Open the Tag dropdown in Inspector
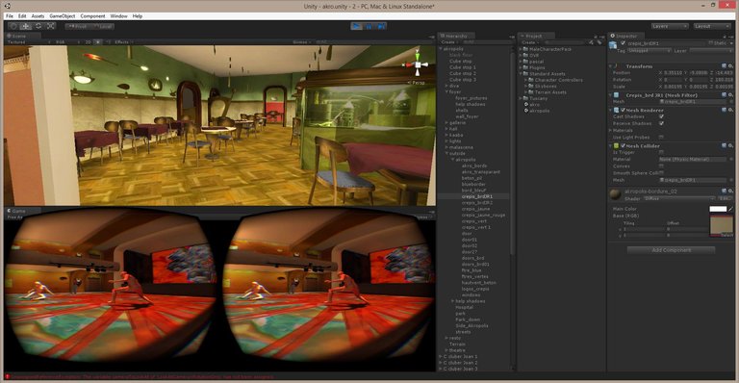This screenshot has height=383, width=739. tap(649, 50)
